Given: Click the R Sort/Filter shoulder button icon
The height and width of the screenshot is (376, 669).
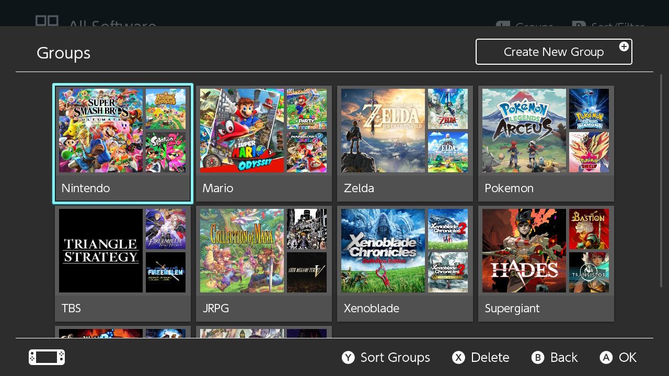Looking at the screenshot, I should 580,25.
